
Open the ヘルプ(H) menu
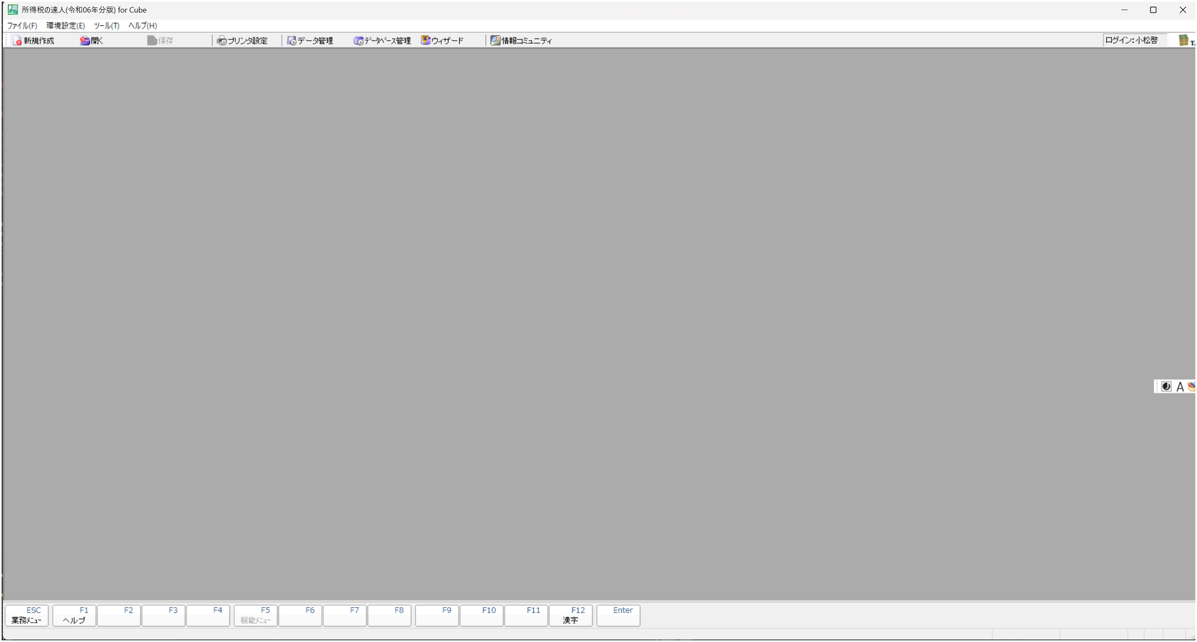coord(143,25)
